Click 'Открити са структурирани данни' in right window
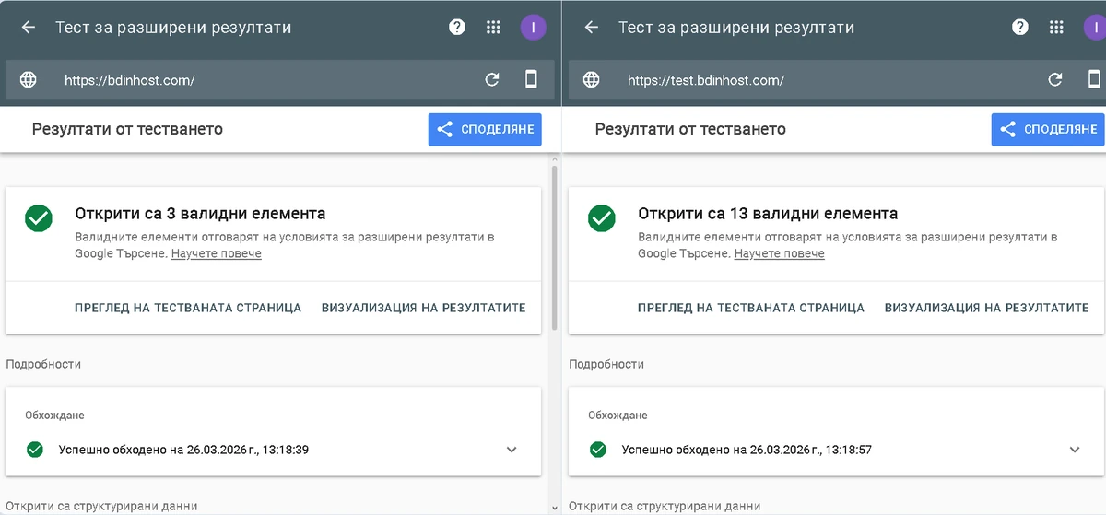 (665, 506)
